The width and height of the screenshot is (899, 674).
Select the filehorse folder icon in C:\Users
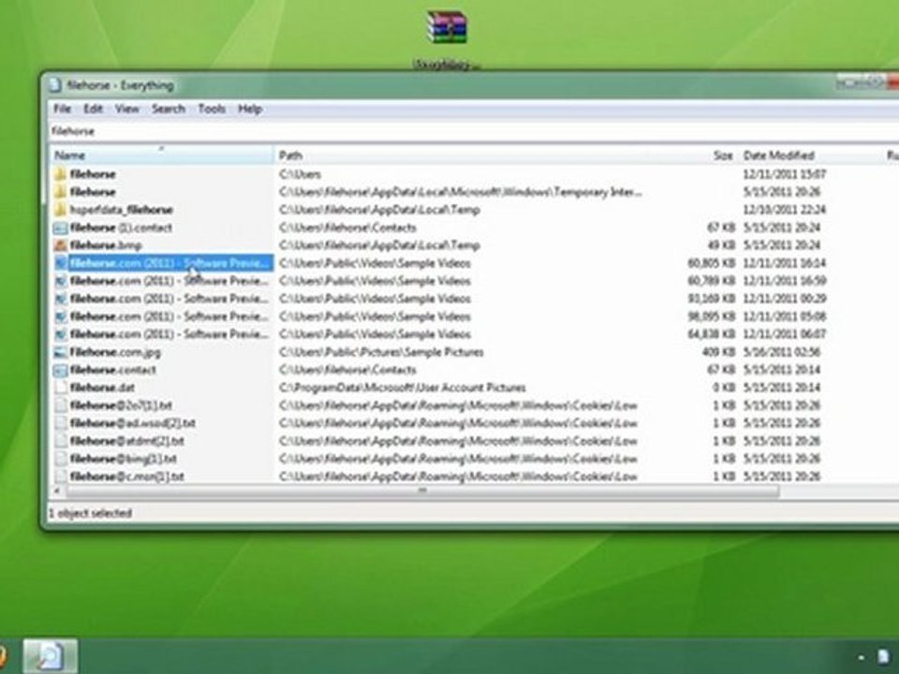tap(60, 174)
